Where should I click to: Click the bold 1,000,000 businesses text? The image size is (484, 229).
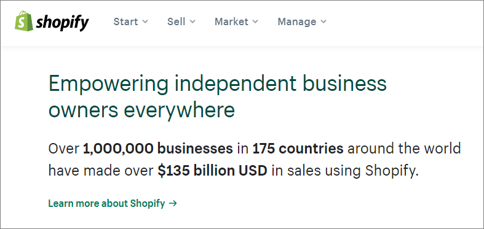[x=157, y=149]
